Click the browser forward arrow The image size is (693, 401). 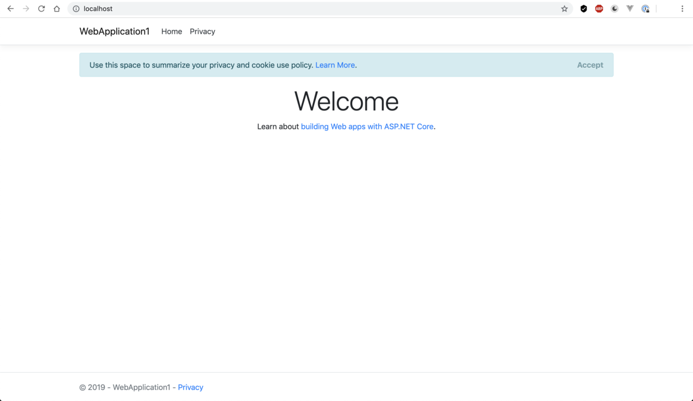(26, 9)
